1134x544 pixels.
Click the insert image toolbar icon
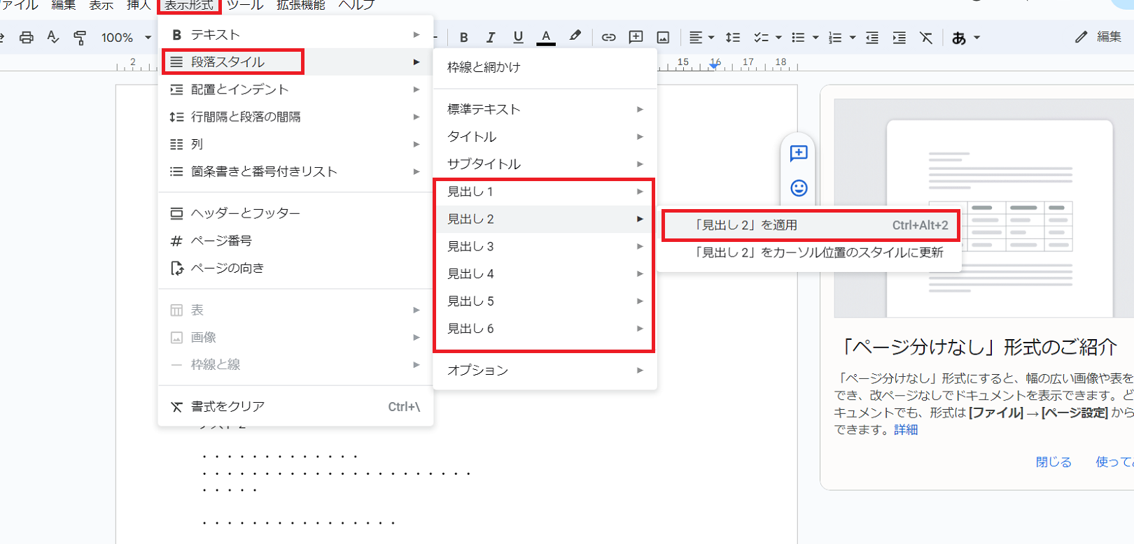(663, 38)
